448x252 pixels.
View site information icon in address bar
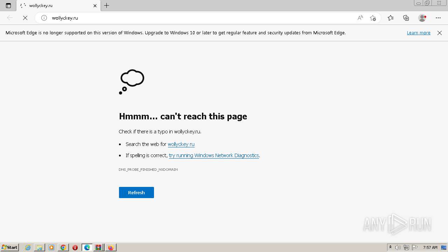pyautogui.click(x=44, y=18)
